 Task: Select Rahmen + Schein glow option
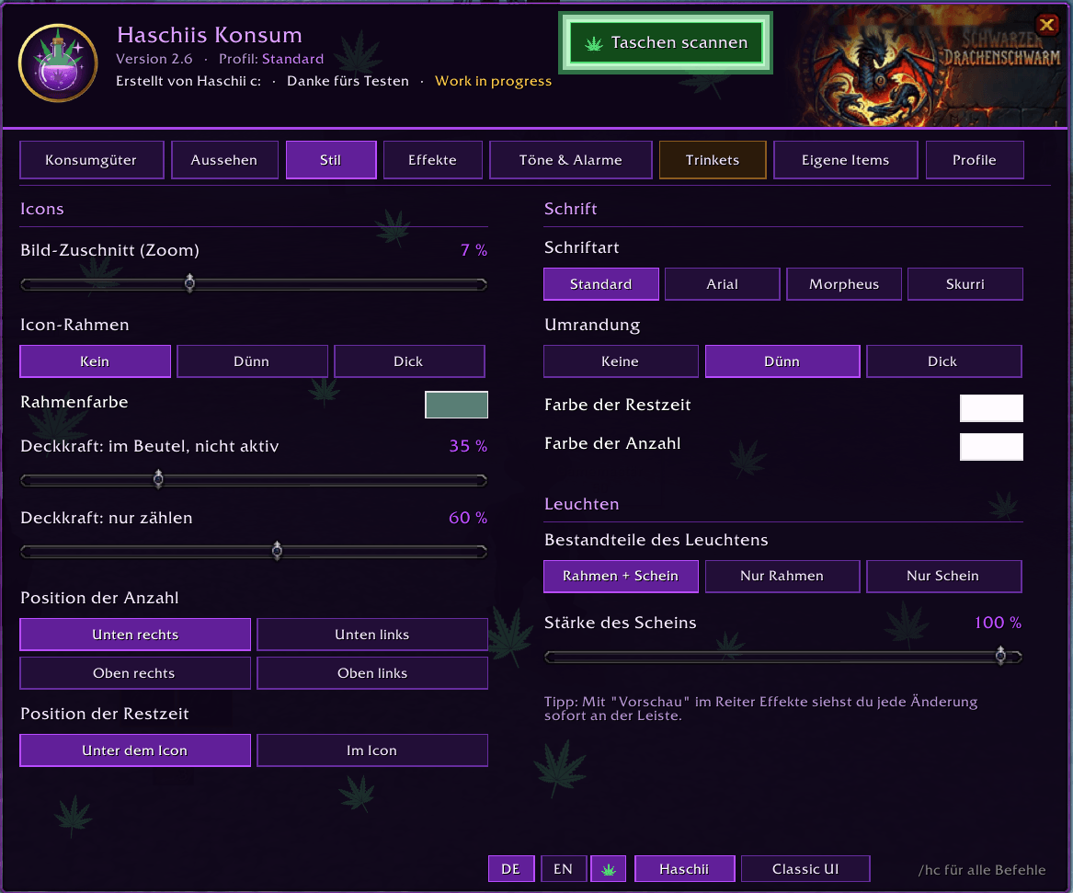click(x=621, y=576)
